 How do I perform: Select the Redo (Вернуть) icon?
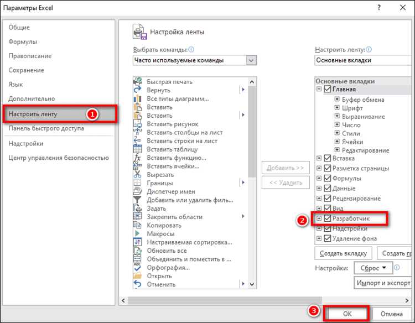(x=137, y=90)
